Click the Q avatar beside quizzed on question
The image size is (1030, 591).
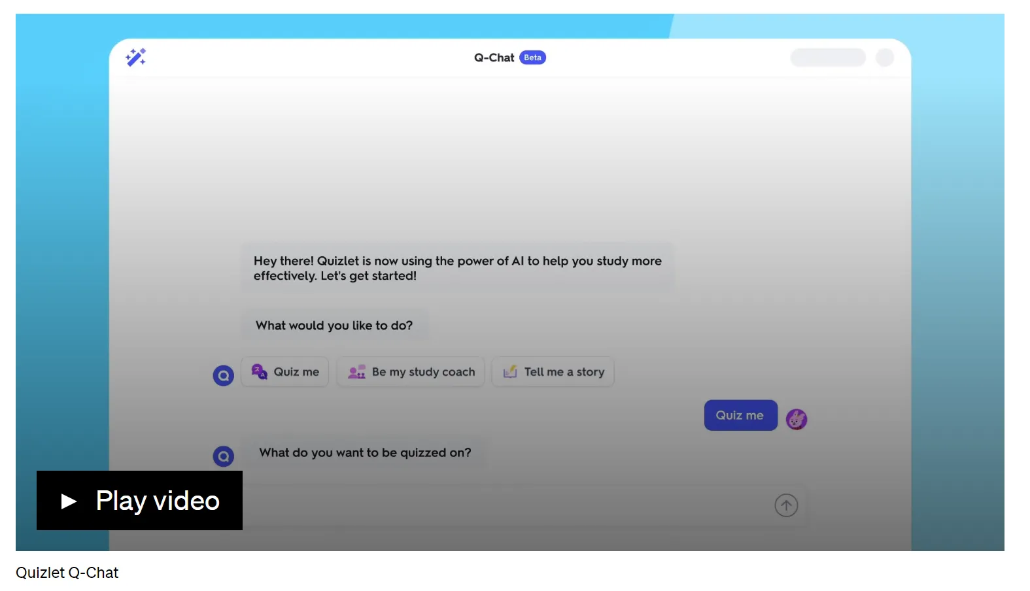[x=224, y=456]
